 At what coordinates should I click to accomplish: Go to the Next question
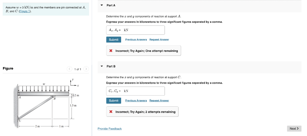point(294,129)
